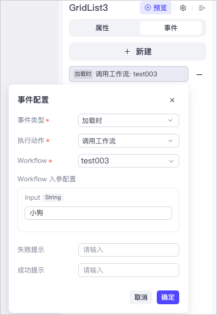Select the 加载时 调用工作流 event row
The height and width of the screenshot is (315, 217).
(x=129, y=74)
